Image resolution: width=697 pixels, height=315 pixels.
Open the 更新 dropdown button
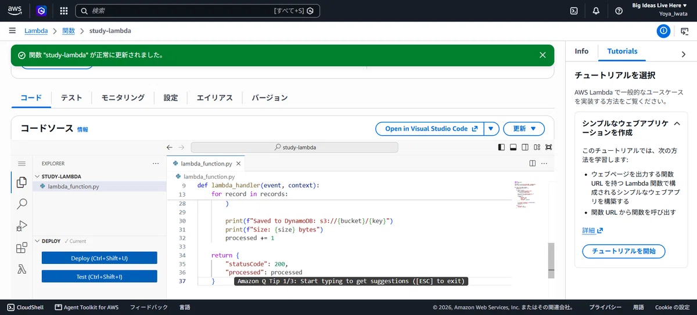tap(523, 129)
